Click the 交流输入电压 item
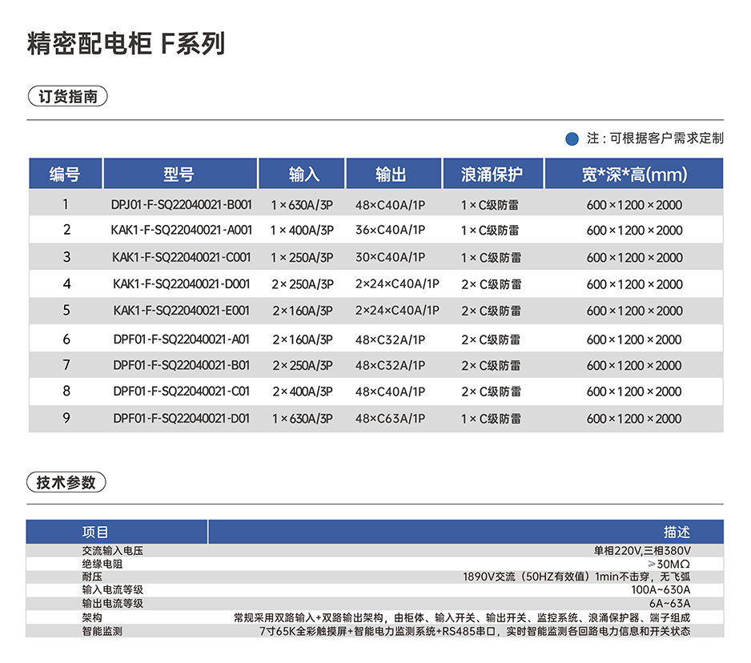 tap(113, 551)
